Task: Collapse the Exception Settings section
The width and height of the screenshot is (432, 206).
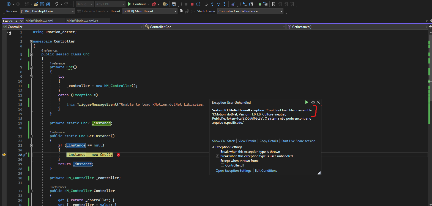Action: point(213,147)
